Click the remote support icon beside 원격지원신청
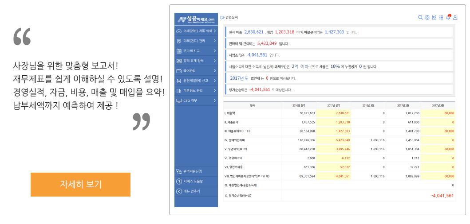Image resolution: width=470 pixels, height=224 pixels. [179, 171]
